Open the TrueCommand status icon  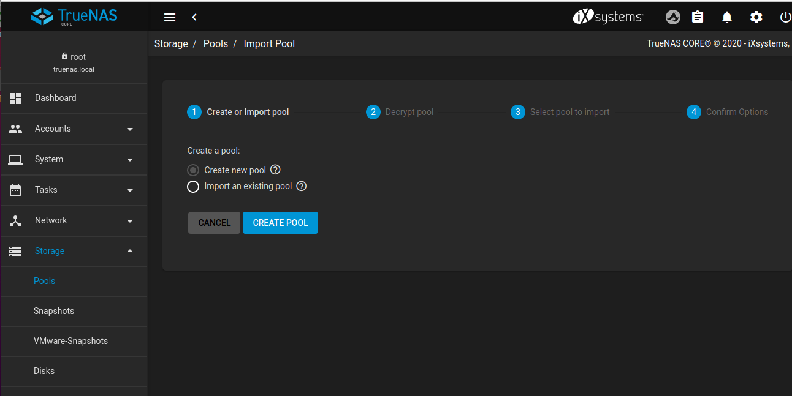coord(673,17)
